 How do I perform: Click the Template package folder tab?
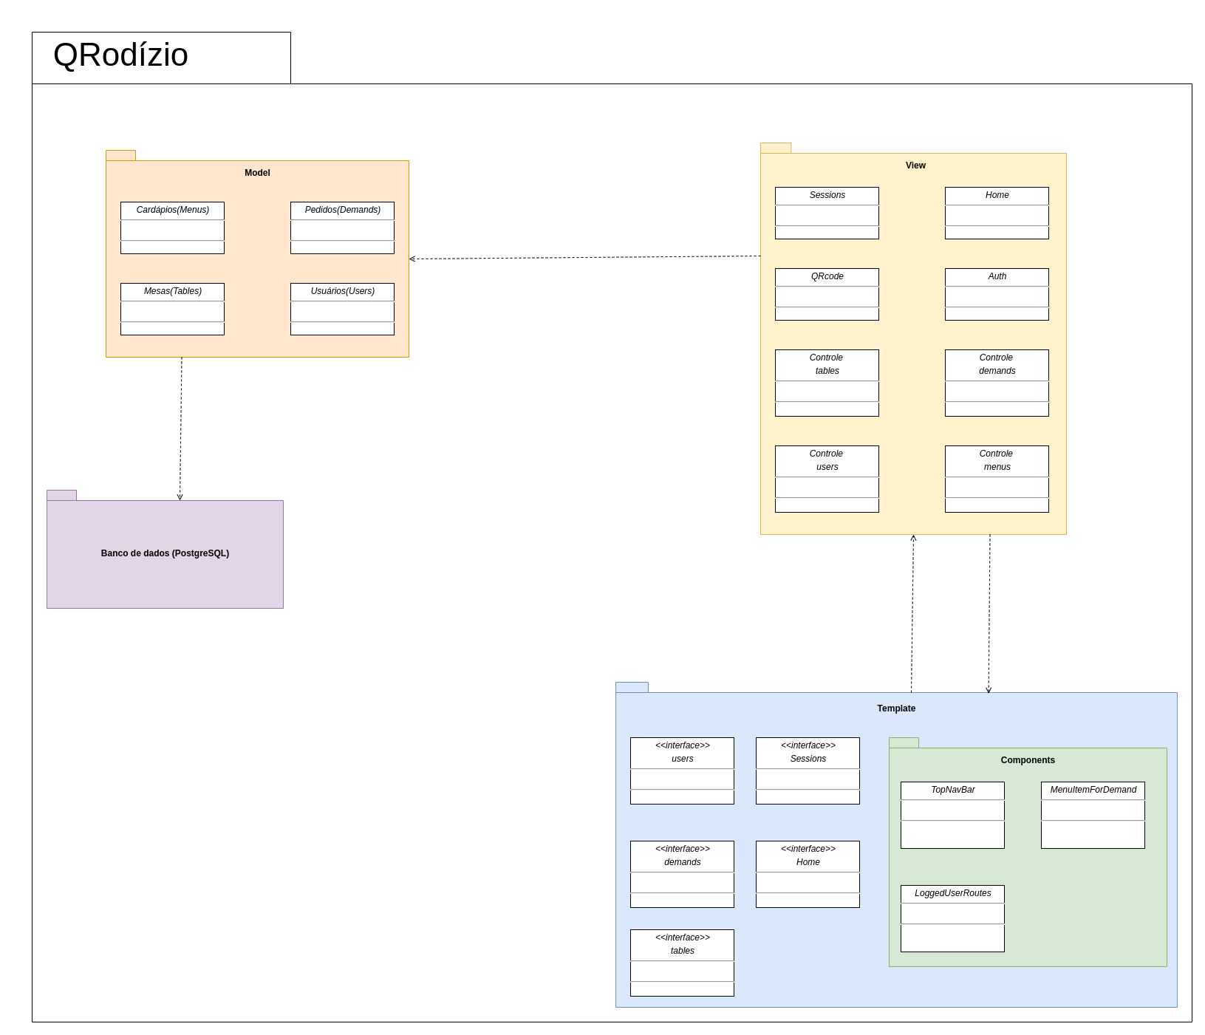[632, 687]
